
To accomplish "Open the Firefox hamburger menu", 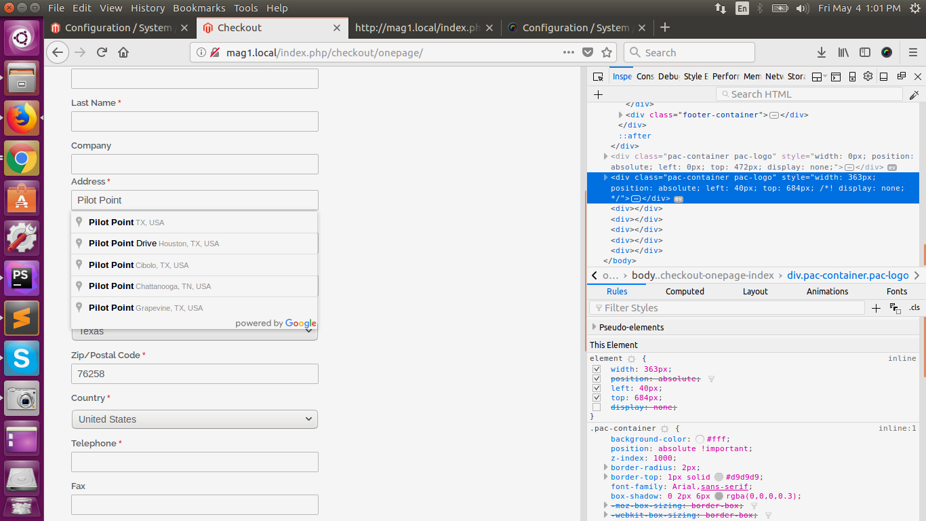I will pos(913,52).
